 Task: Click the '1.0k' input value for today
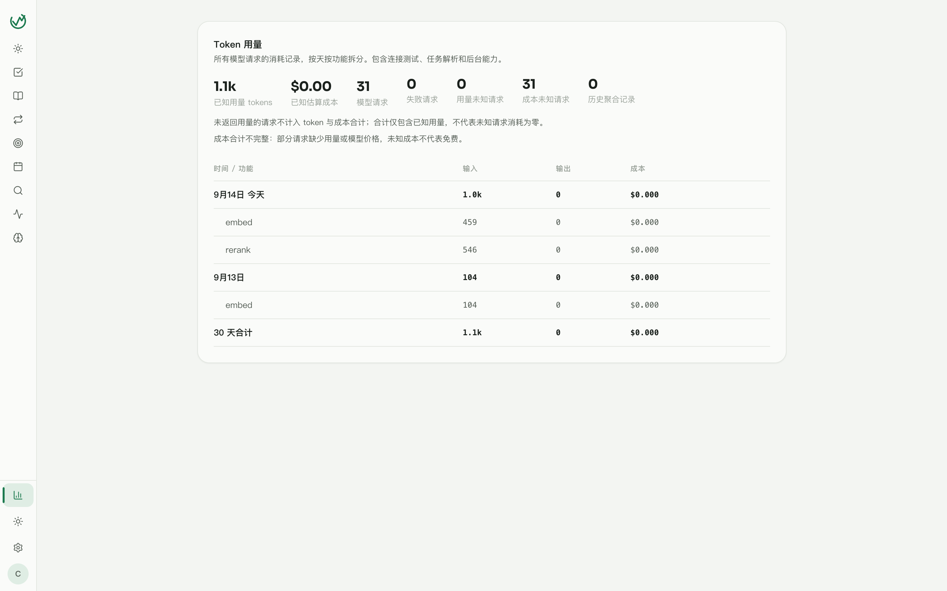(x=472, y=195)
